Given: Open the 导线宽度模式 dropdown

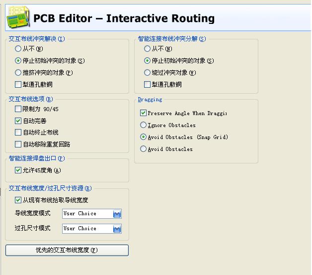Looking at the screenshot, I should tap(117, 214).
